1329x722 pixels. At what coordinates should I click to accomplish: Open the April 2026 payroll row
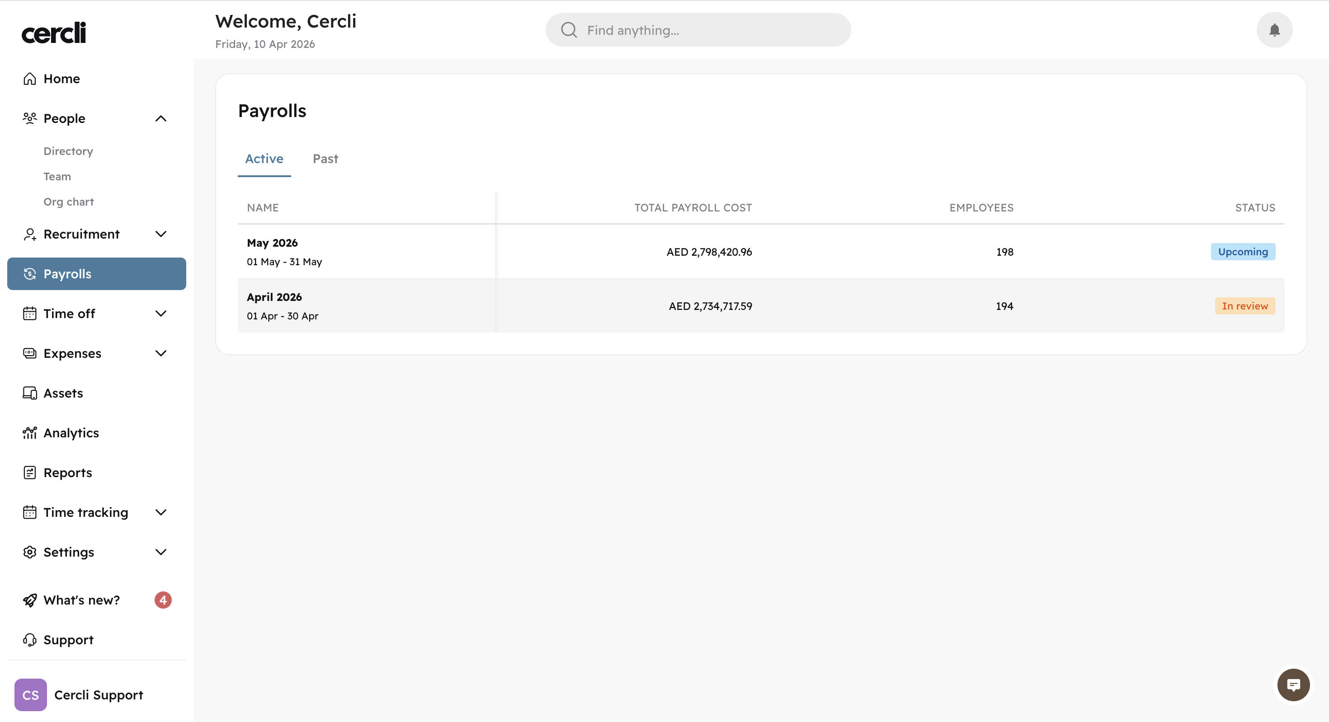click(x=274, y=298)
